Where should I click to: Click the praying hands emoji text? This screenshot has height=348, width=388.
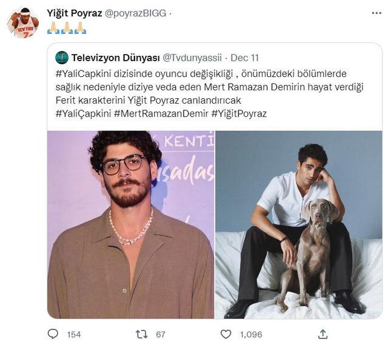coord(67,28)
